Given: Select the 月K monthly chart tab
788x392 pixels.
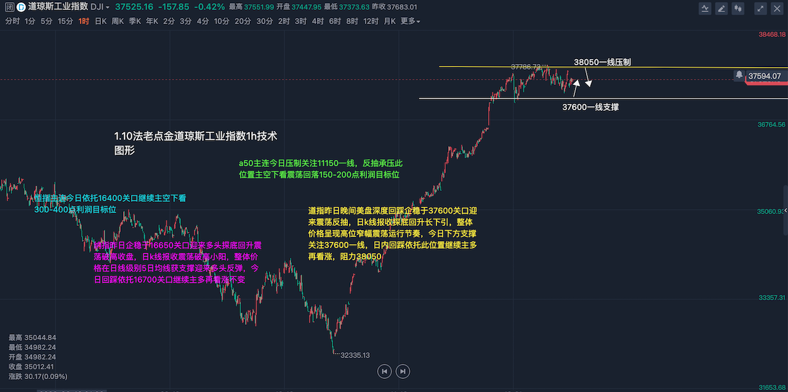Looking at the screenshot, I should 389,22.
